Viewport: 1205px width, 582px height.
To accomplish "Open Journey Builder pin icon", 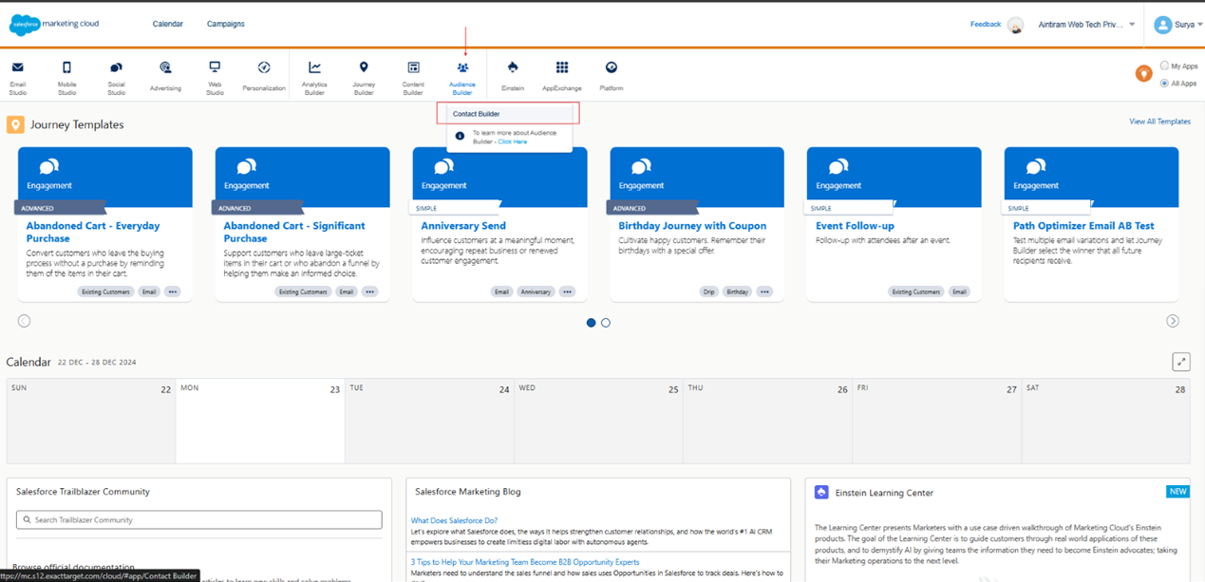I will [x=364, y=68].
